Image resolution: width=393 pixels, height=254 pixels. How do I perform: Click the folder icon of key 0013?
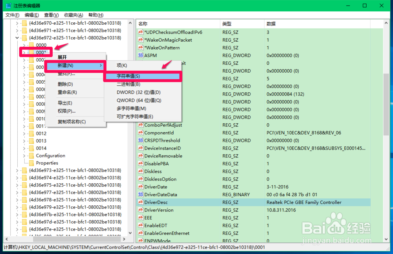pyautogui.click(x=31, y=141)
